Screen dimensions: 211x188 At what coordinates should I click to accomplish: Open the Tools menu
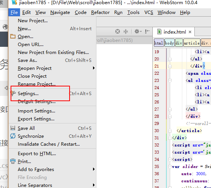coord(133,12)
